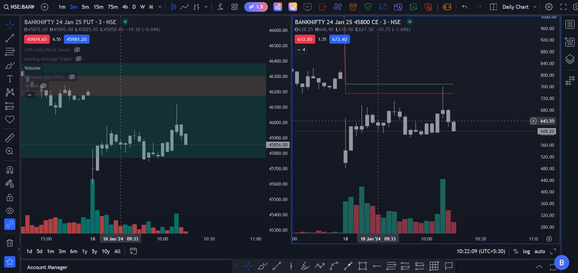578x273 pixels.
Task: Select the trend line tool in left sidebar
Action: pos(10,38)
